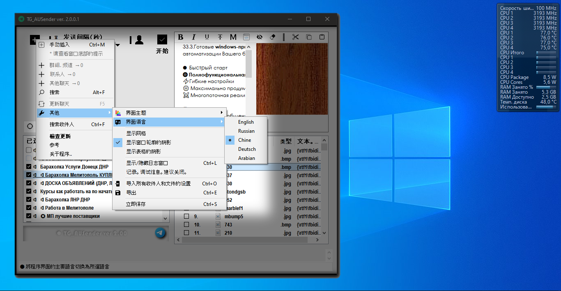
Task: Uncheck the Барахолка Услуги Донецк ДНР checkbox
Action: pyautogui.click(x=28, y=167)
